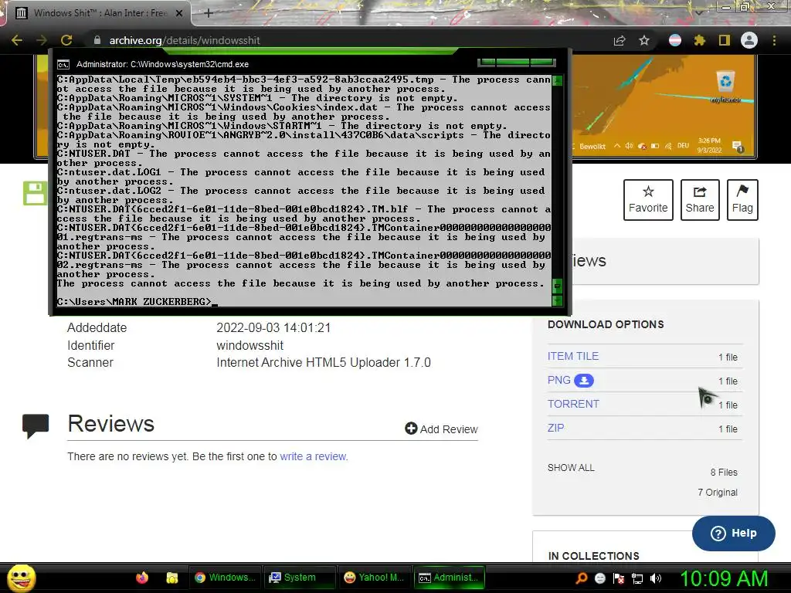Click the green floppy disk software icon
Viewport: 791px width, 593px height.
pyautogui.click(x=35, y=192)
